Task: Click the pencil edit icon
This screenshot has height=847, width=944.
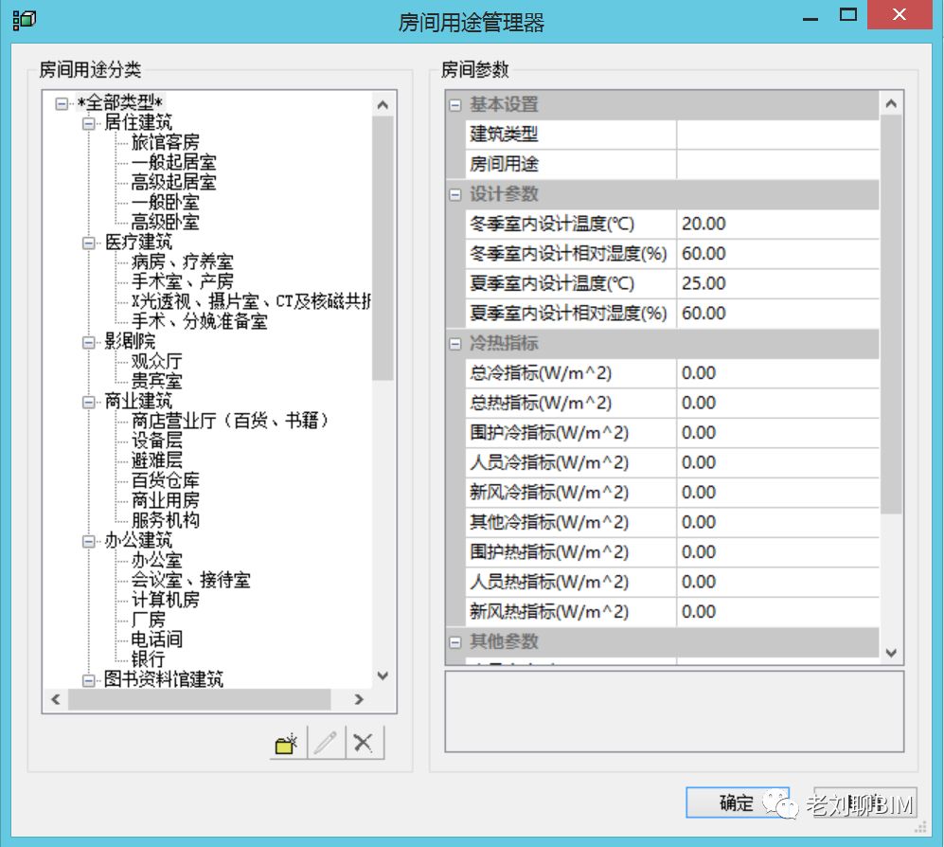Action: coord(326,744)
